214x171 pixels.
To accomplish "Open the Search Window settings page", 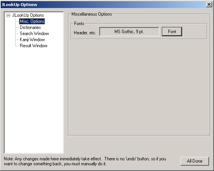I will (34, 34).
